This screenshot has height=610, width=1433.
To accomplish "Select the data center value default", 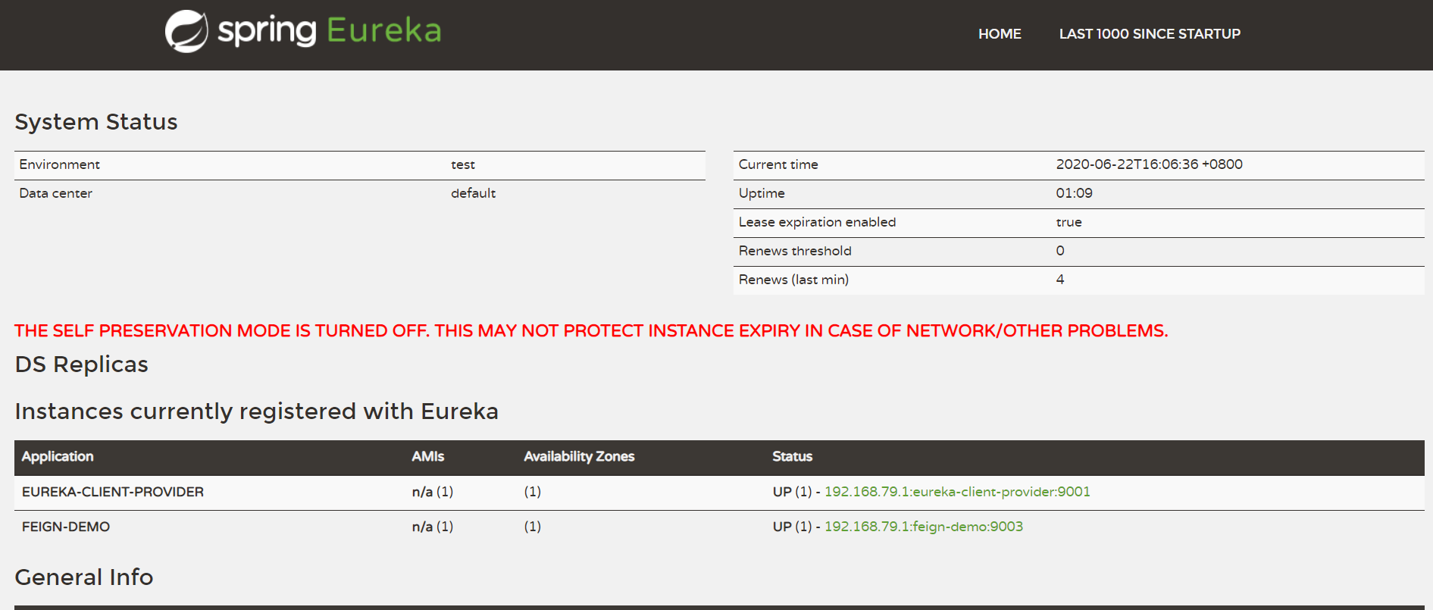I will [x=474, y=193].
